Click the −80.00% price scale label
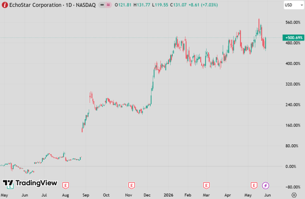Image resolution: width=305 pixels, height=199 pixels. [293, 187]
